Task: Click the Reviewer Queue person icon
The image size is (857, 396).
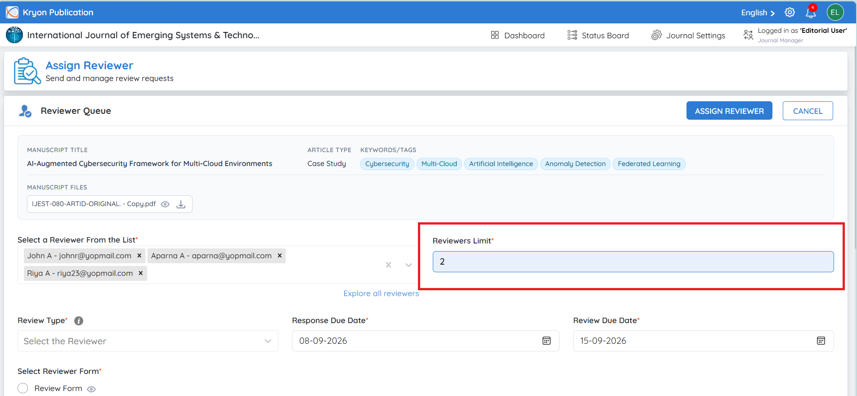Action: [25, 111]
